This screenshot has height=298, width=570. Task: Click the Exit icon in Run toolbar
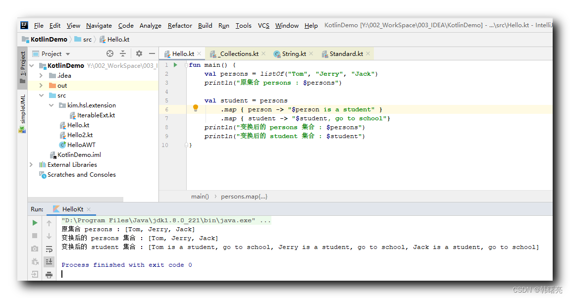[x=35, y=274]
